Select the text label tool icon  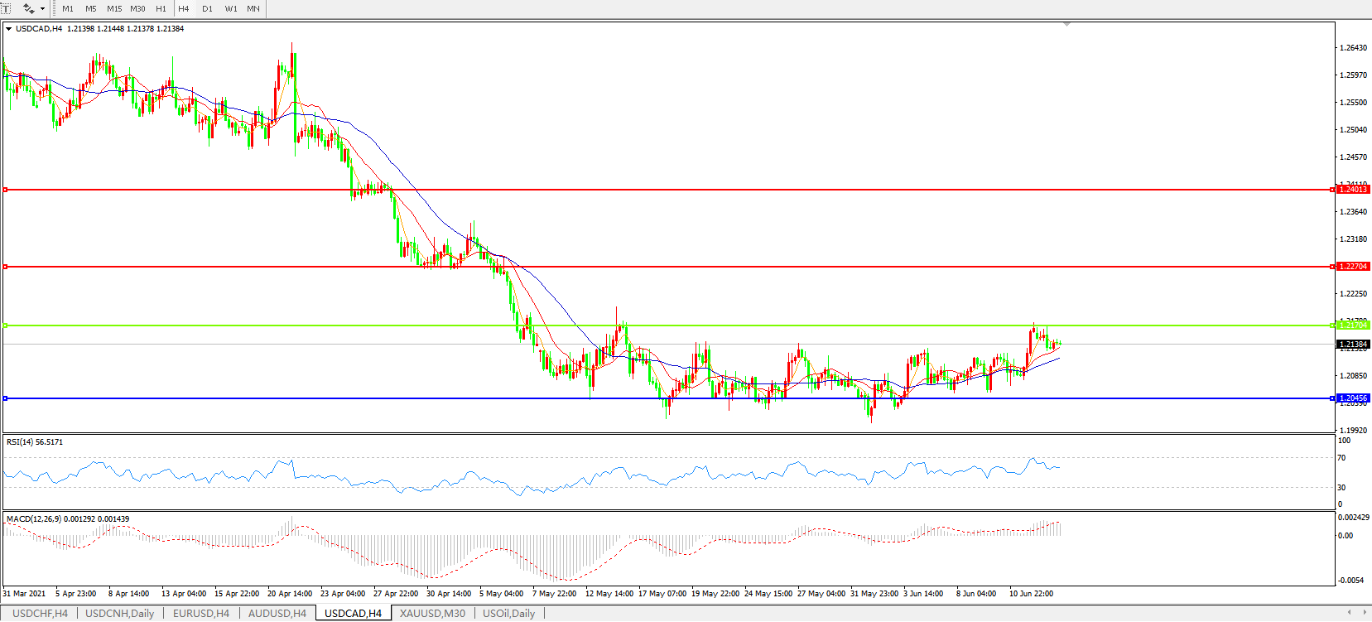click(x=5, y=8)
